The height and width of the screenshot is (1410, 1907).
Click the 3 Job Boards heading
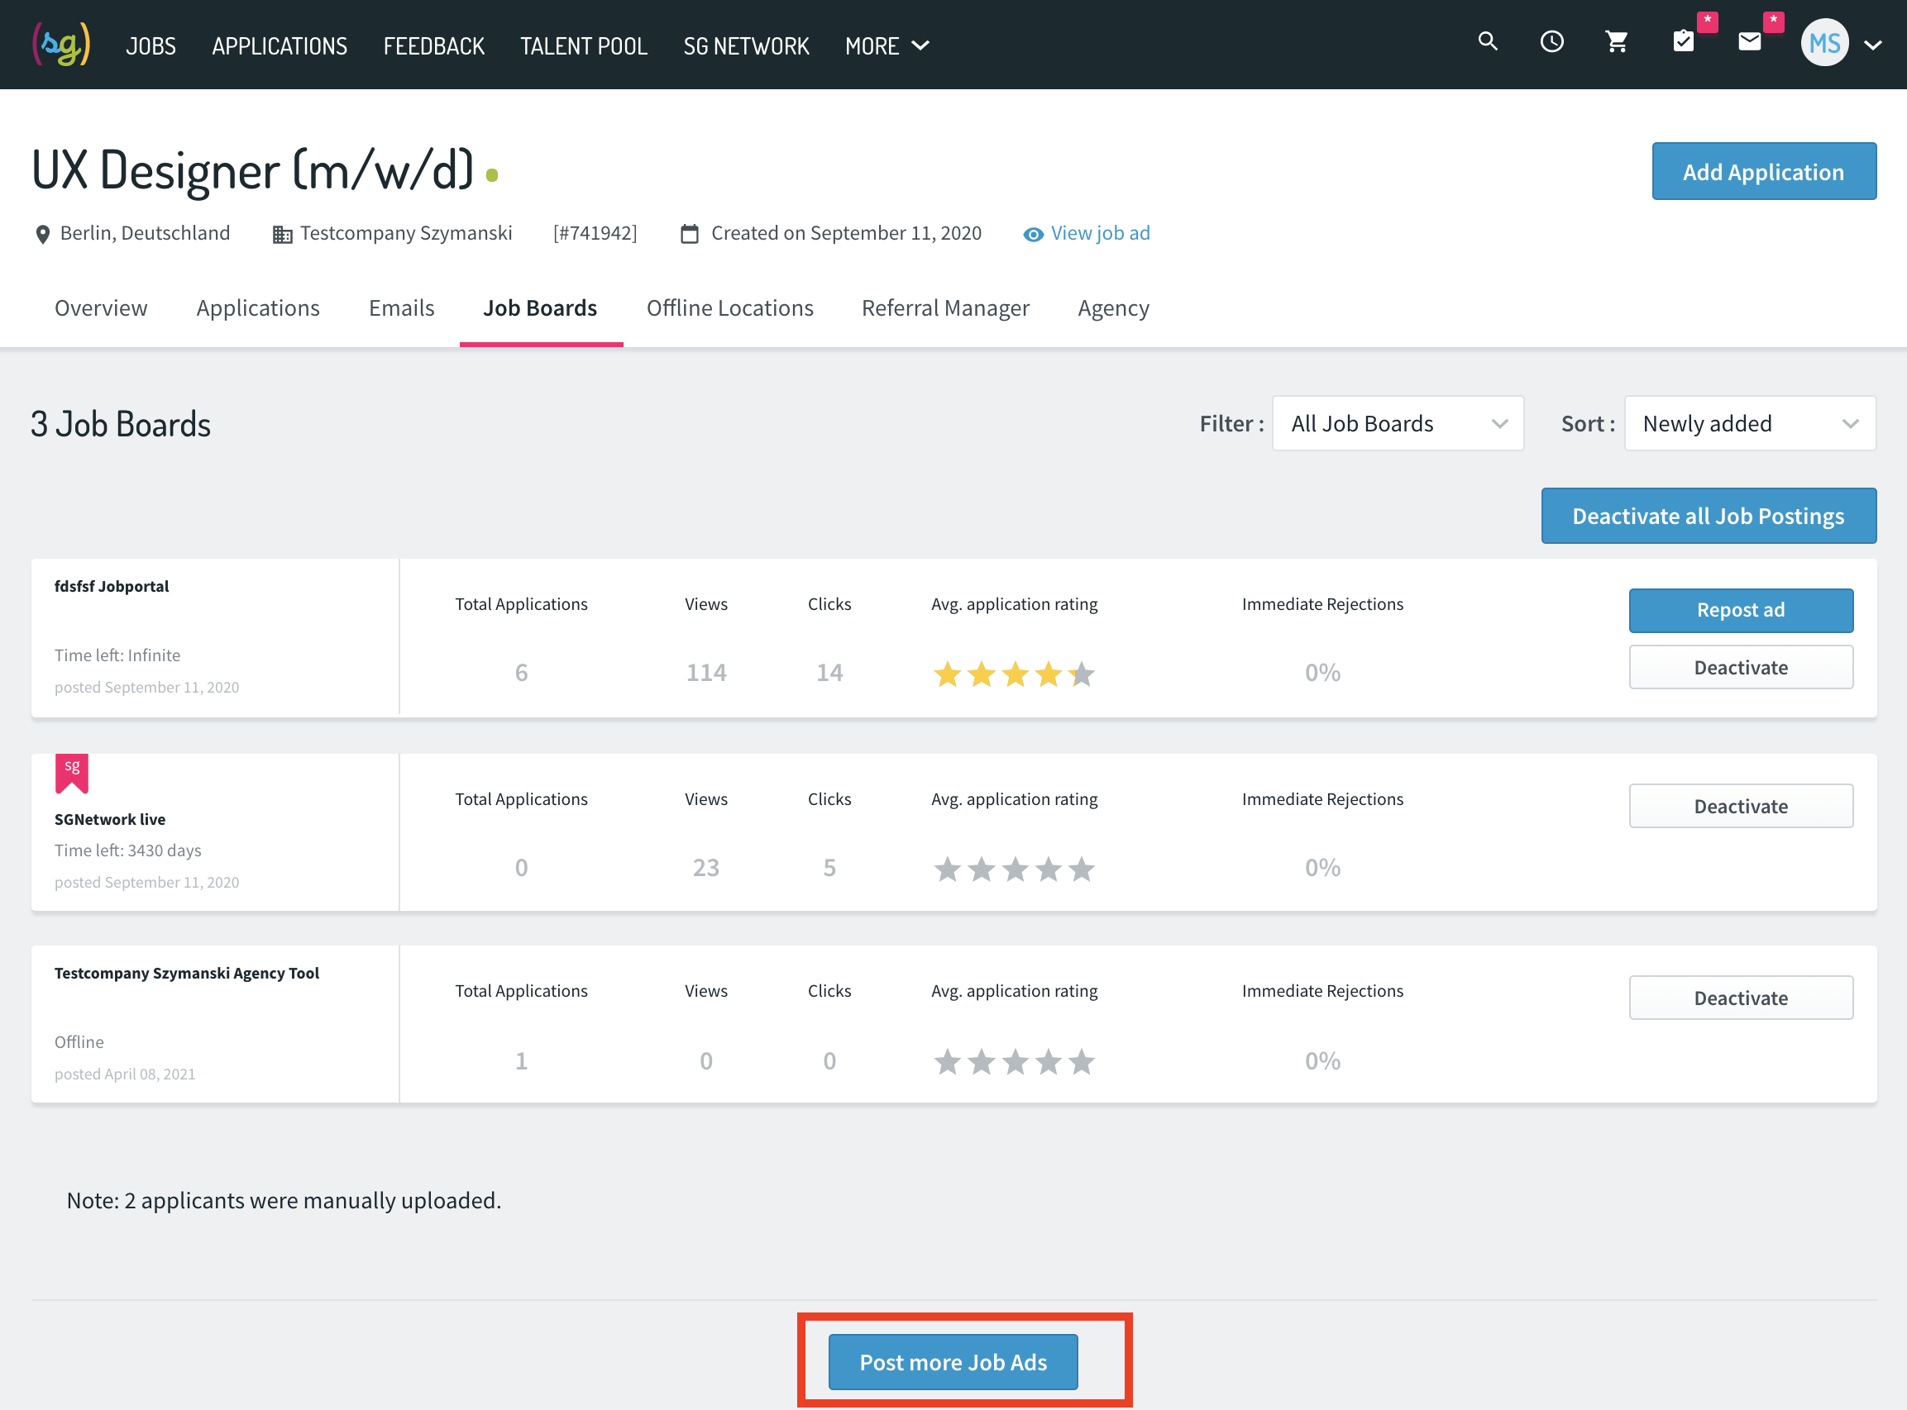[121, 424]
